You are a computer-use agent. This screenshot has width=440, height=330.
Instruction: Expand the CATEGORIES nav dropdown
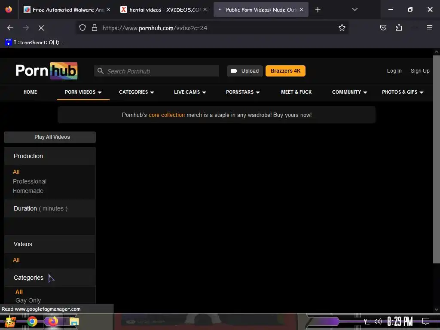[136, 92]
